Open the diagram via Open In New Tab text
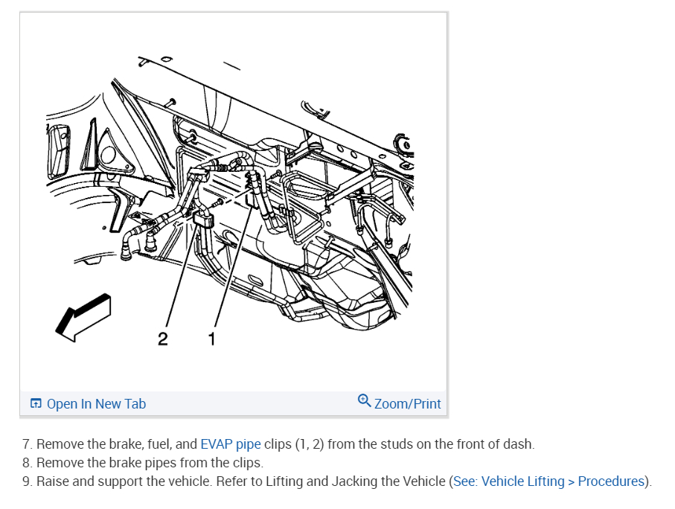Image resolution: width=675 pixels, height=509 pixels. 96,404
